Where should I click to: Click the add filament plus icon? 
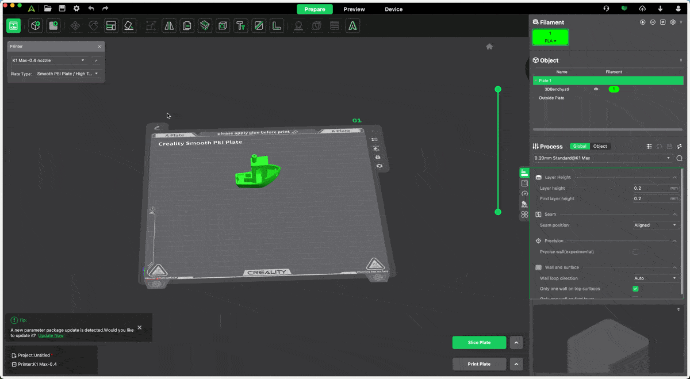[642, 22]
